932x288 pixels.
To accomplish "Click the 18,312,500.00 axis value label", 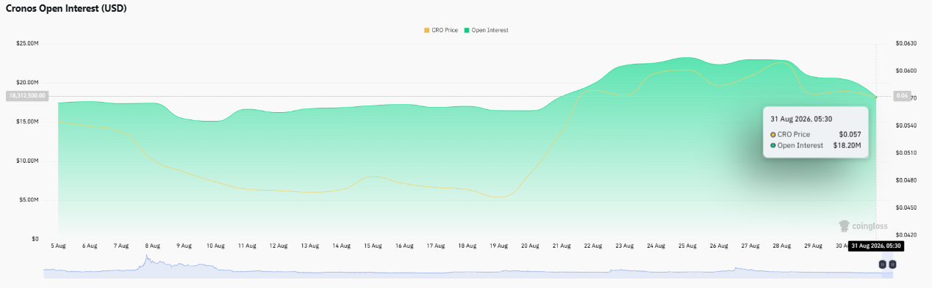I will (27, 95).
